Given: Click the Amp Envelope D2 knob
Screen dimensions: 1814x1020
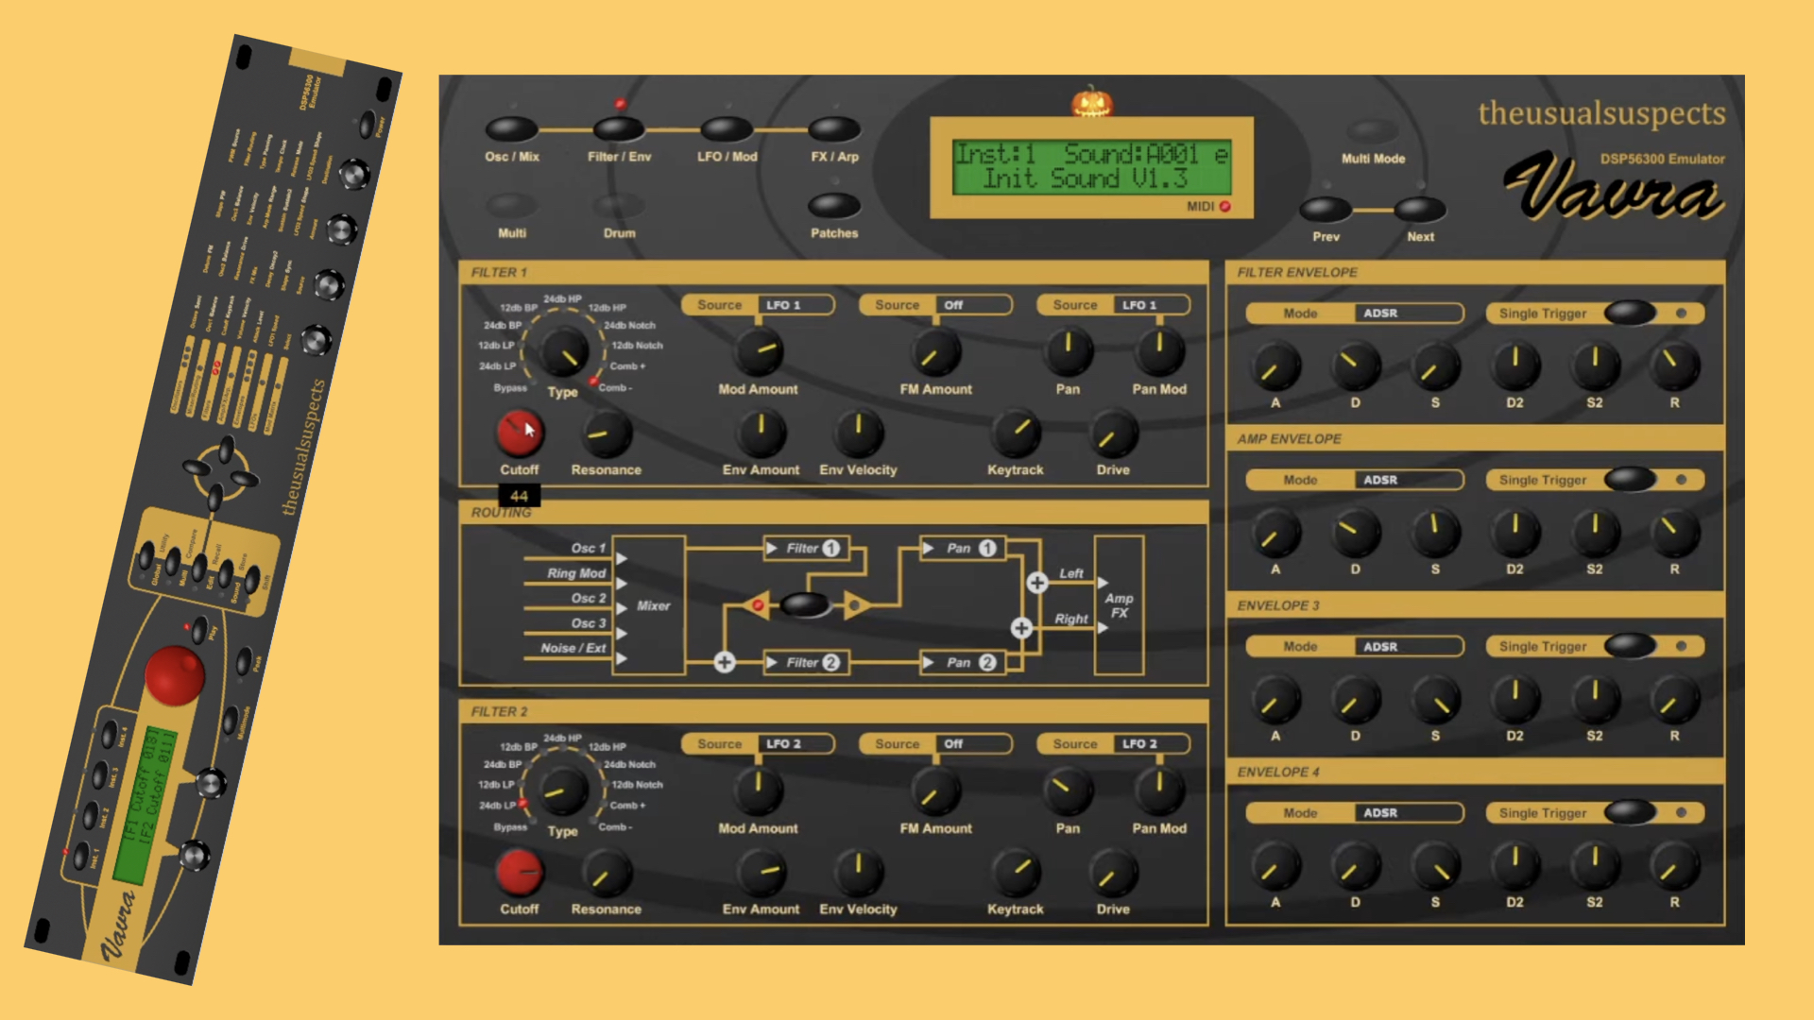Looking at the screenshot, I should point(1515,533).
